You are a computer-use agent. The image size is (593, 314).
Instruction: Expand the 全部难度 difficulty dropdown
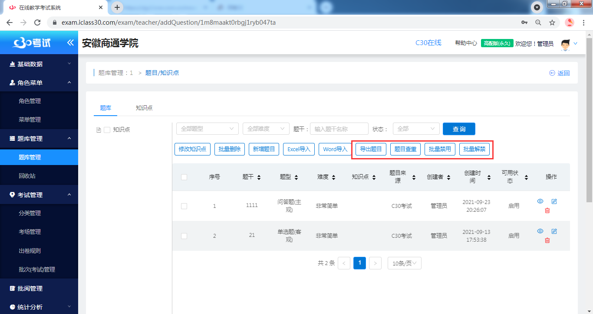click(x=266, y=129)
